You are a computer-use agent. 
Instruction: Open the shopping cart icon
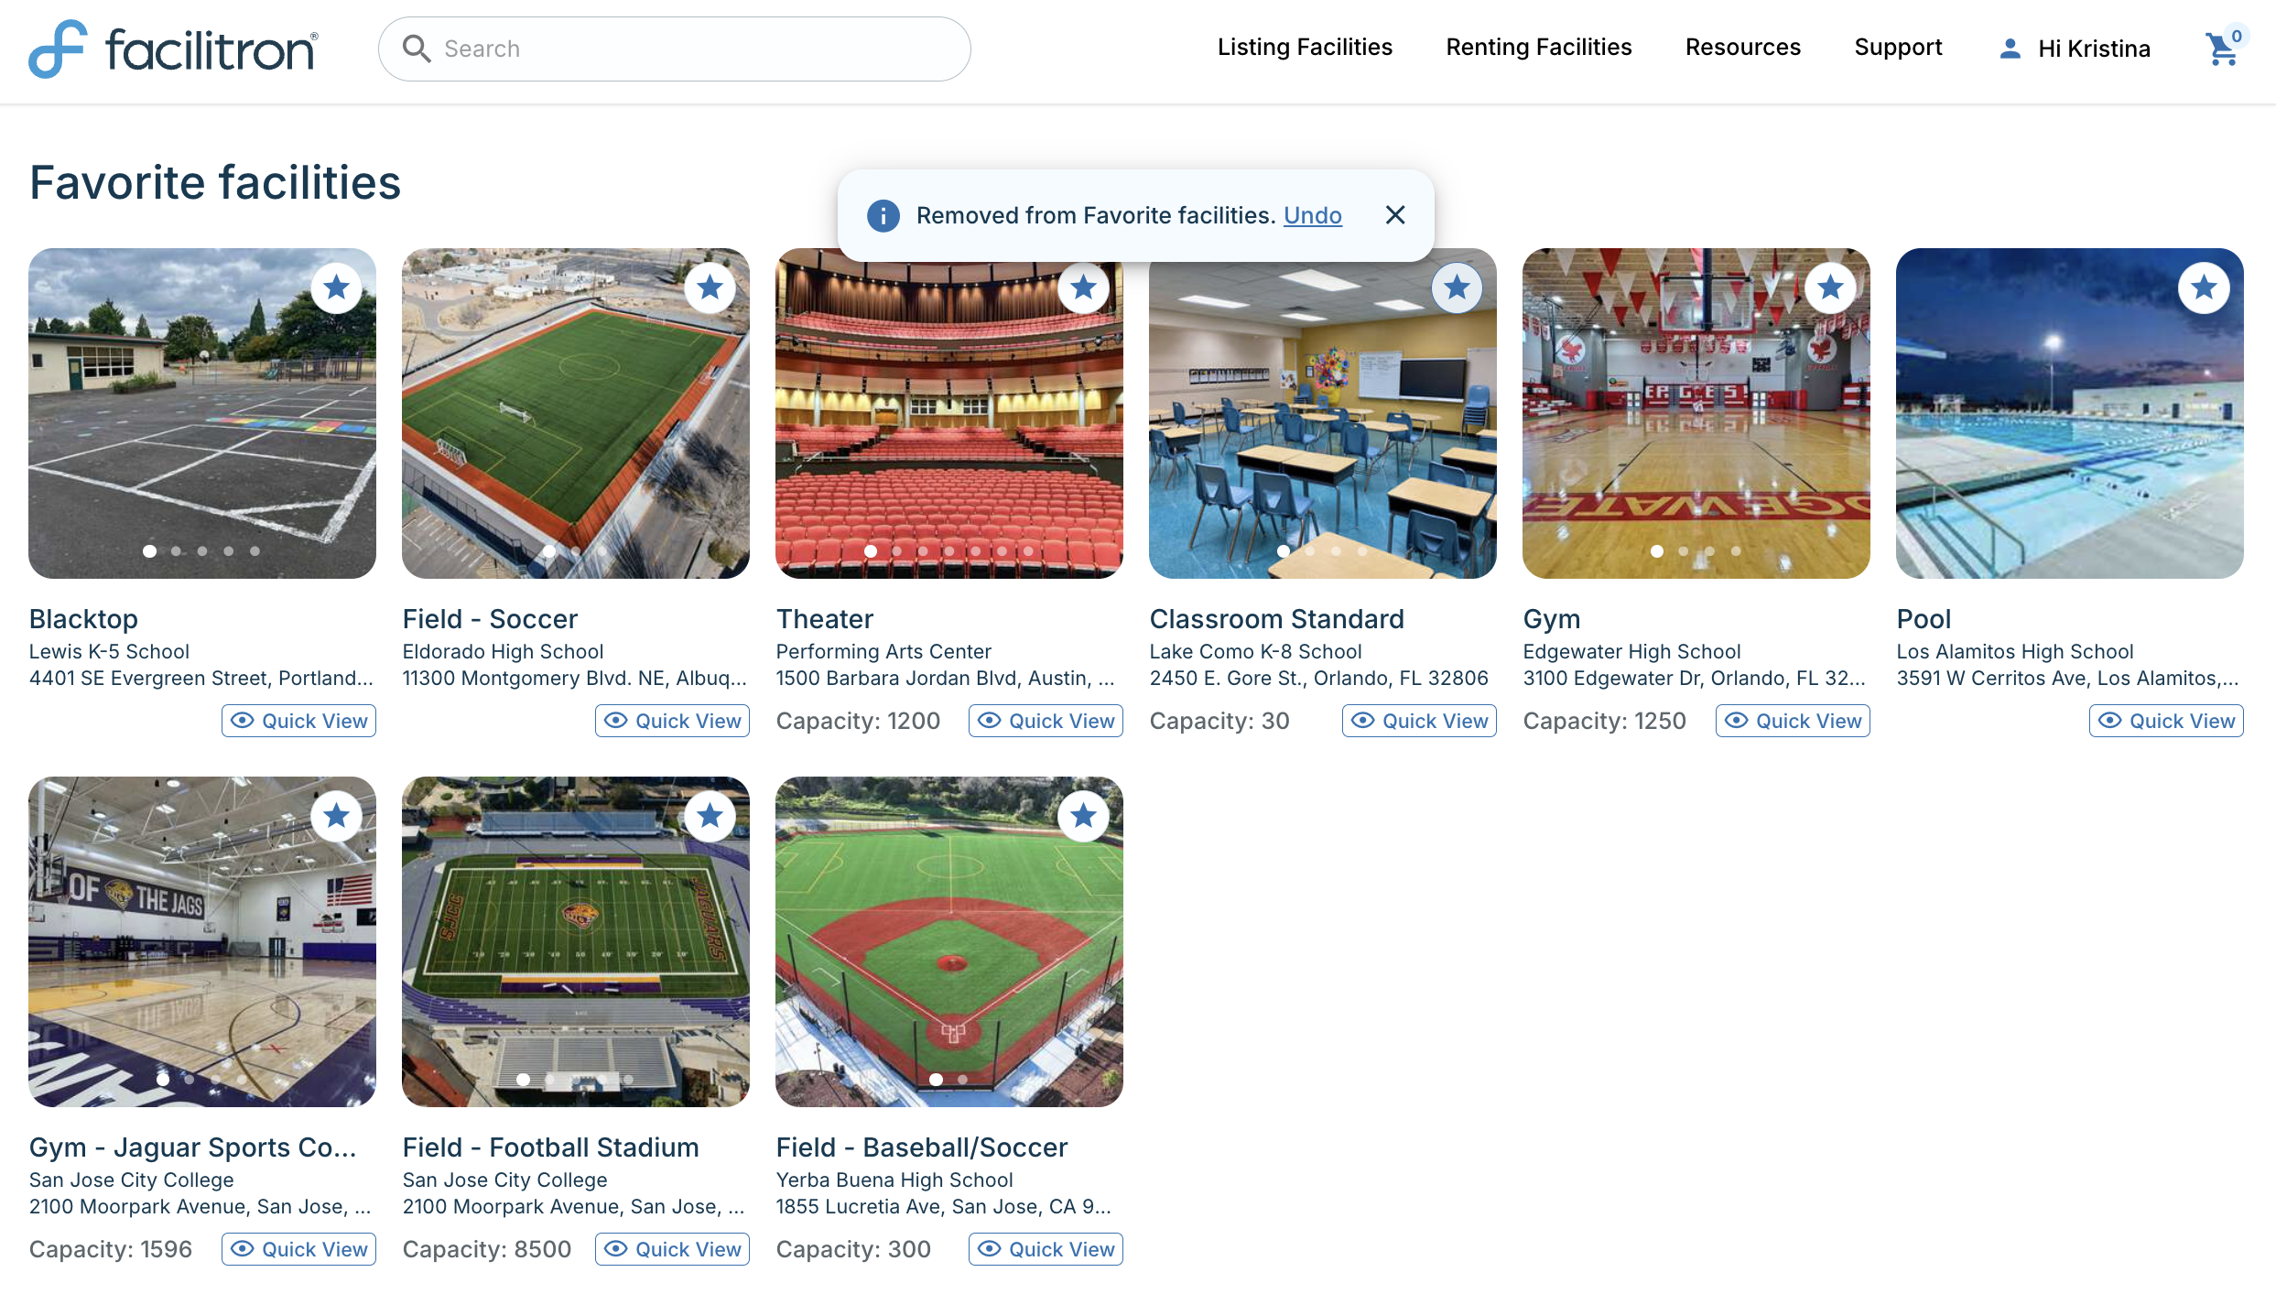coord(2221,49)
